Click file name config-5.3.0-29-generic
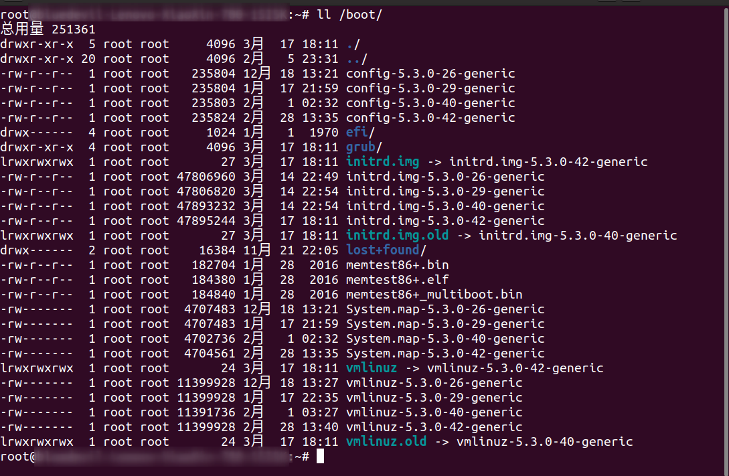The height and width of the screenshot is (476, 729). click(430, 88)
